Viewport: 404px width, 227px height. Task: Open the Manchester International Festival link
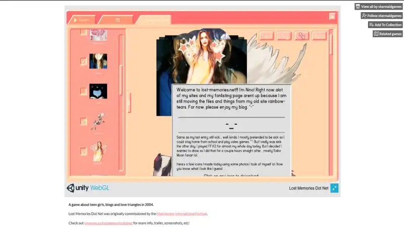pos(182,213)
